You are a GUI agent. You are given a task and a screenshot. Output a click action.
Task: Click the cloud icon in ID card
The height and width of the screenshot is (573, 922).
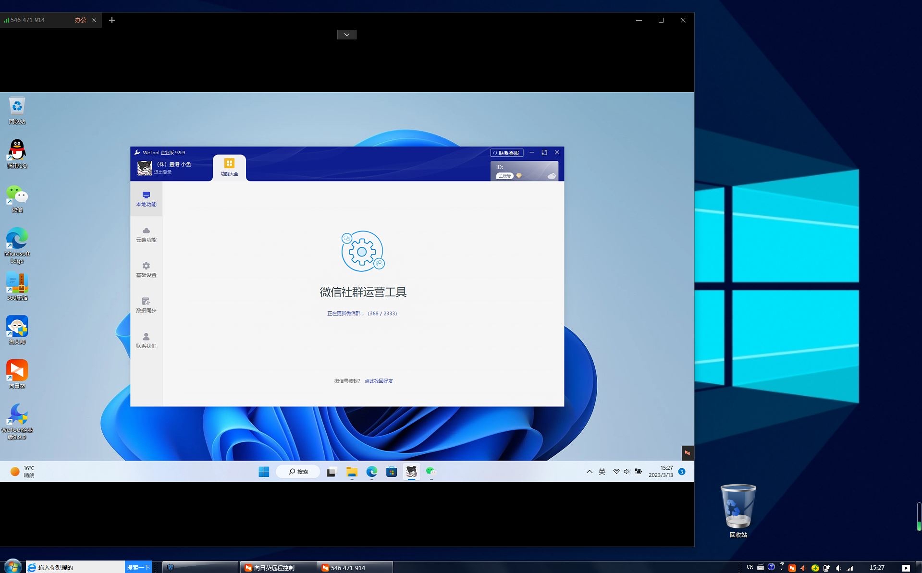pyautogui.click(x=552, y=176)
